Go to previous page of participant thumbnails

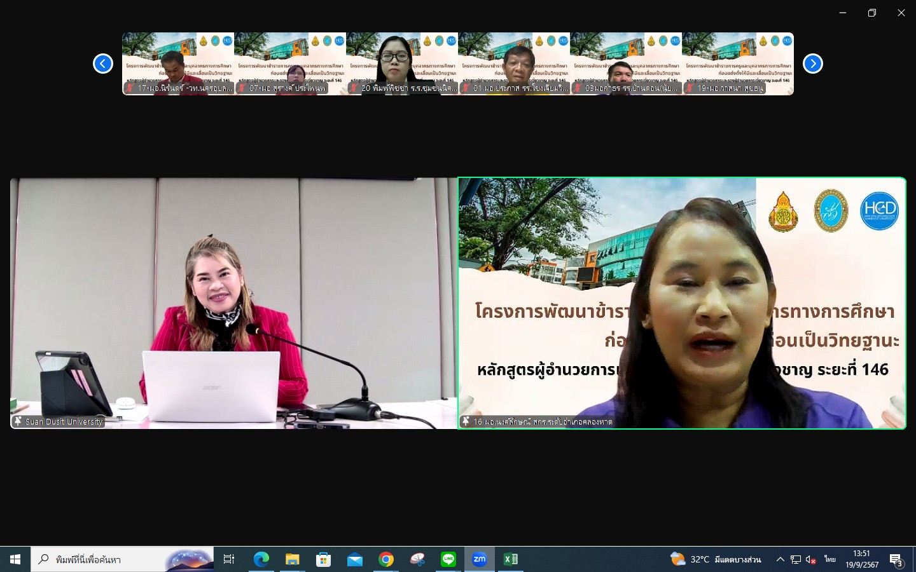[x=103, y=64]
